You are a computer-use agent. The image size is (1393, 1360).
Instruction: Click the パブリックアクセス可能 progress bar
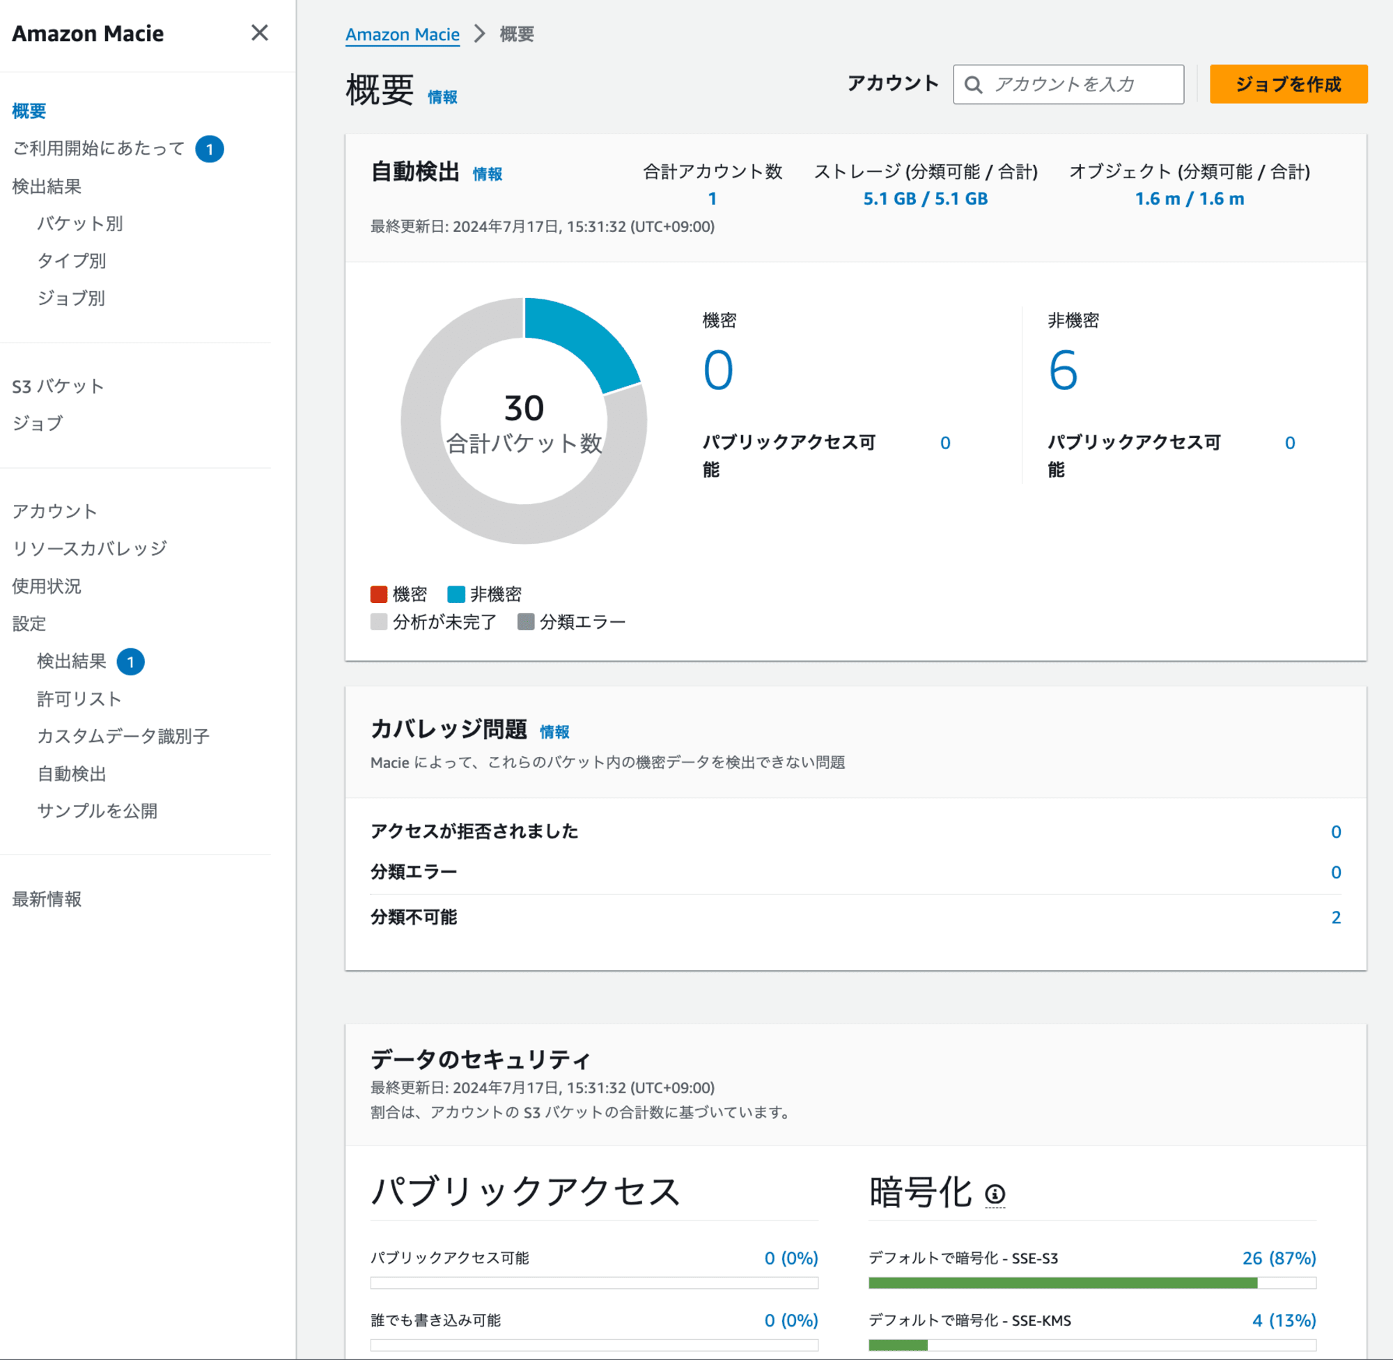tap(594, 1283)
